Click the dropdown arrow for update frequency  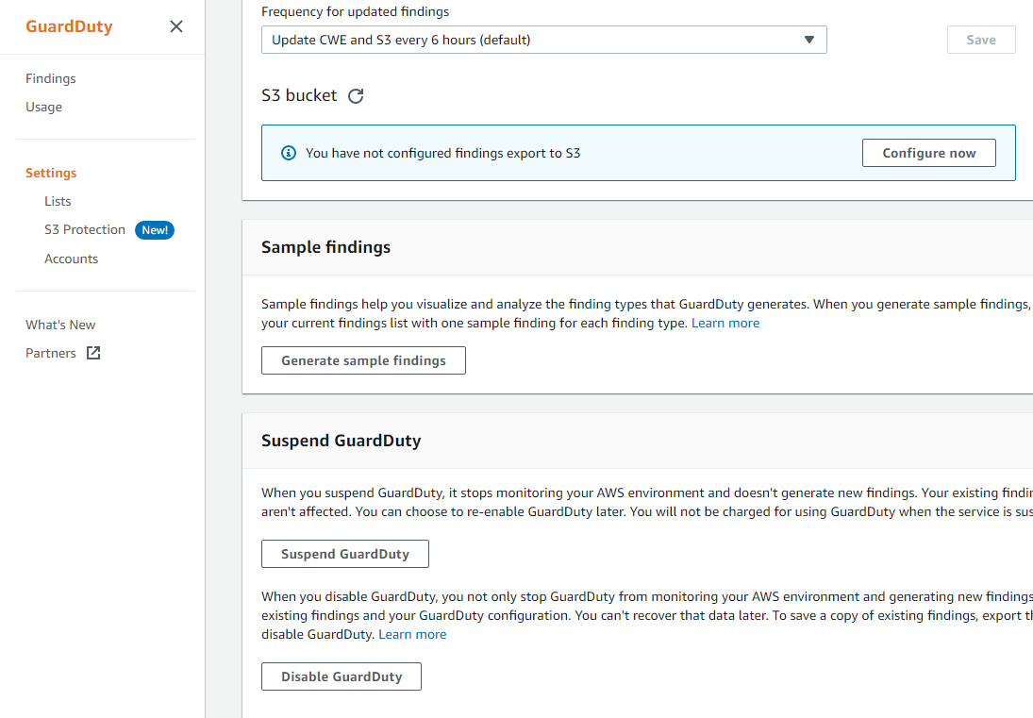click(x=808, y=40)
